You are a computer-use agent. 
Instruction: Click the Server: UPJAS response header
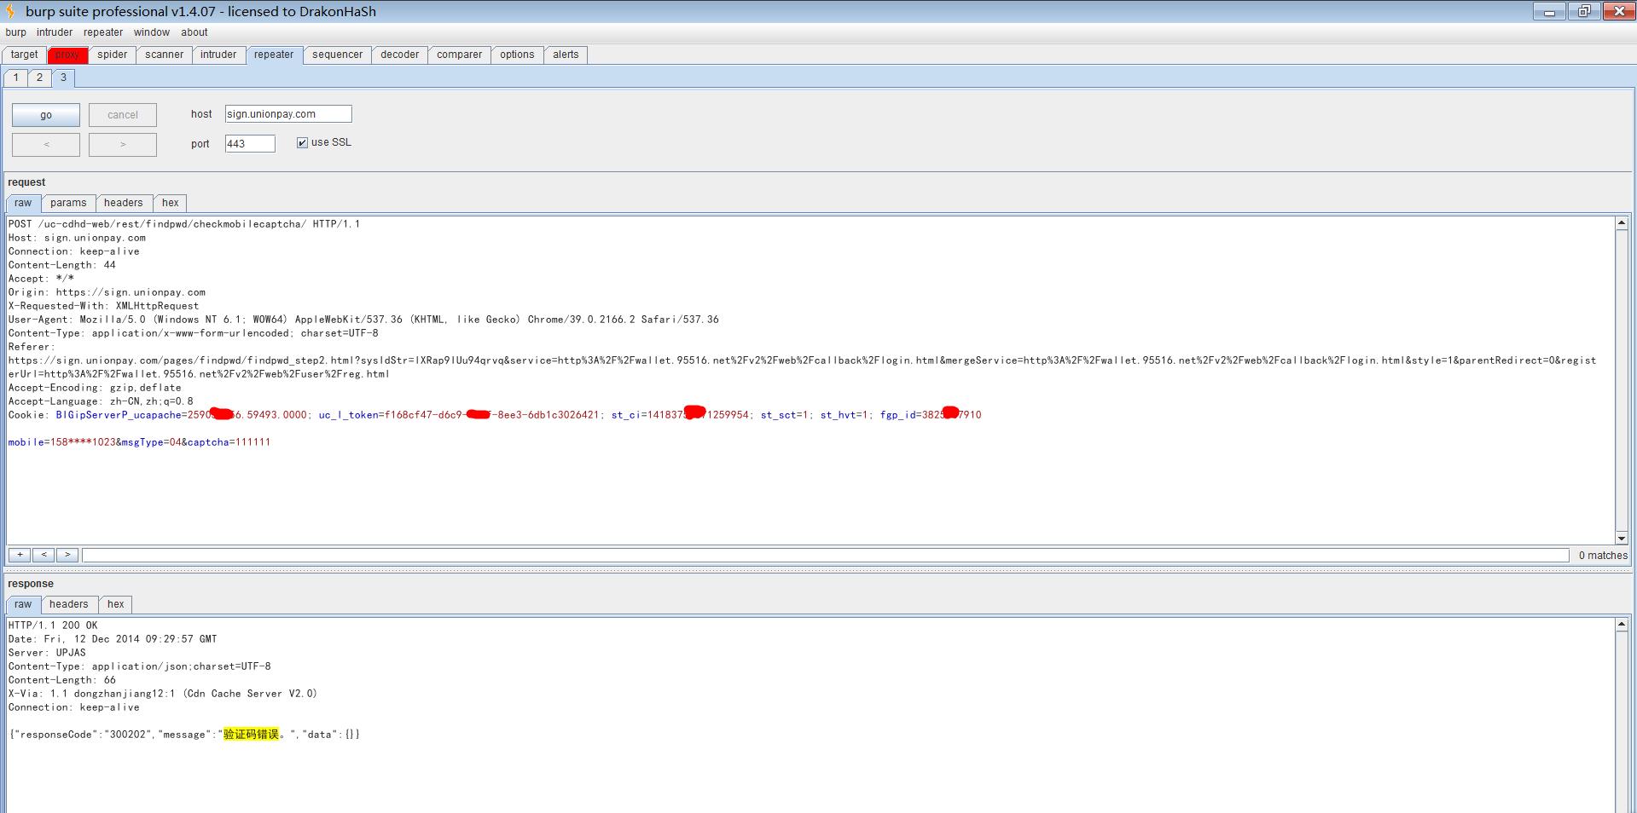(x=47, y=653)
